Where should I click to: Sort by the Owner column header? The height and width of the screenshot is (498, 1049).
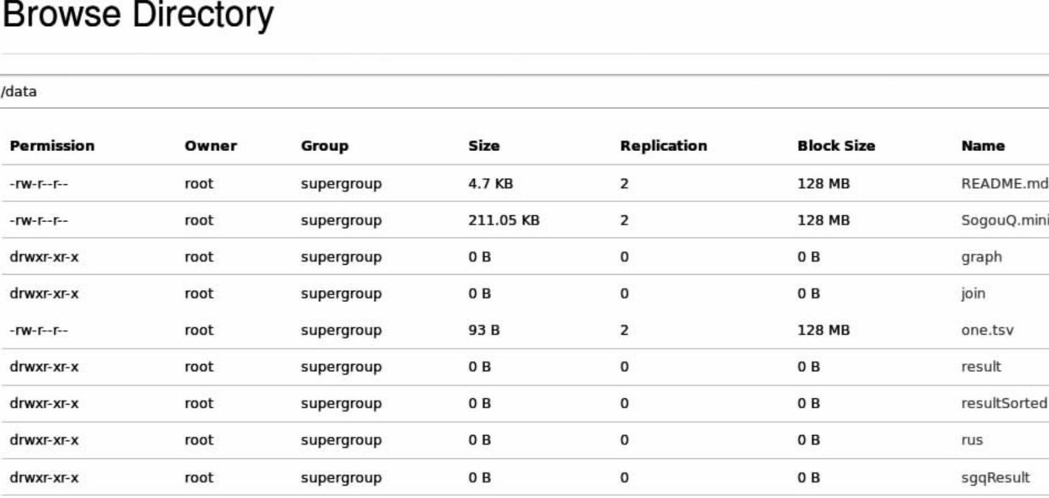tap(211, 146)
